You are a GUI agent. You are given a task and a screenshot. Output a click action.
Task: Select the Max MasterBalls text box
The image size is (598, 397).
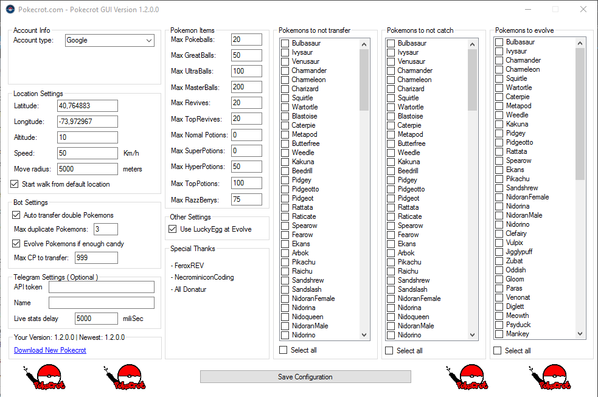246,87
